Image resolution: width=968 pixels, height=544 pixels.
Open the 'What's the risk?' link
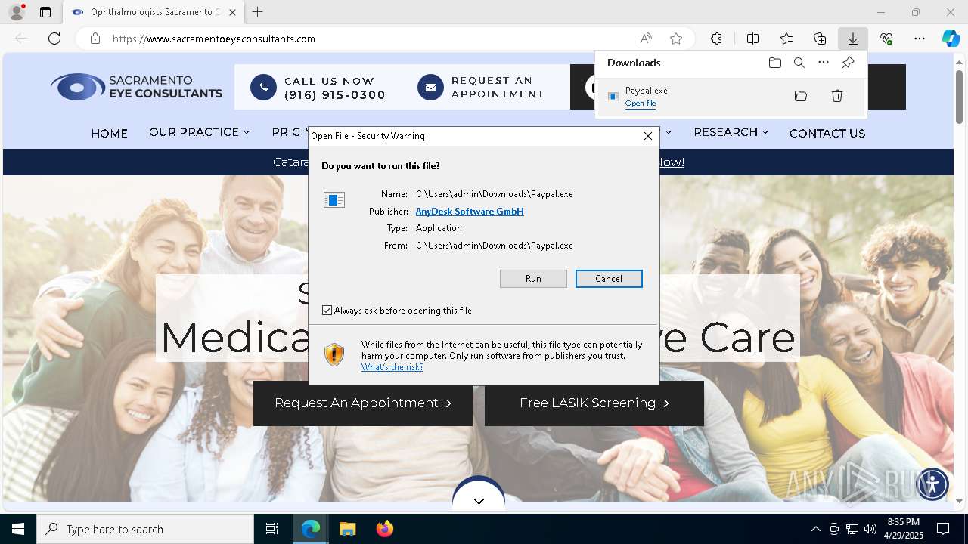click(x=392, y=367)
